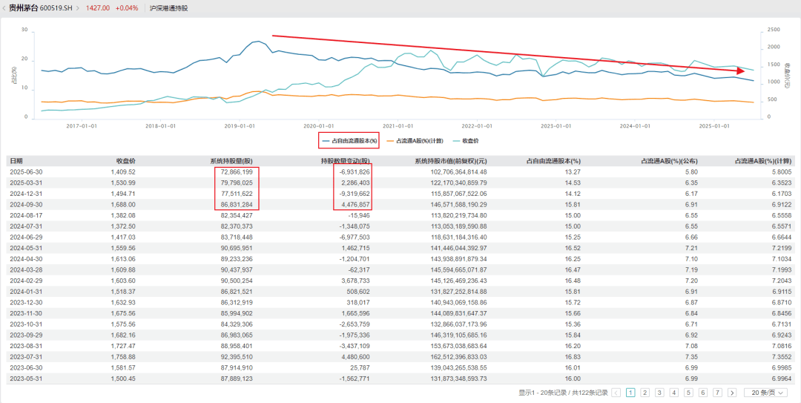The width and height of the screenshot is (801, 403).
Task: Click the change value -9,319,662
Action: (x=354, y=193)
